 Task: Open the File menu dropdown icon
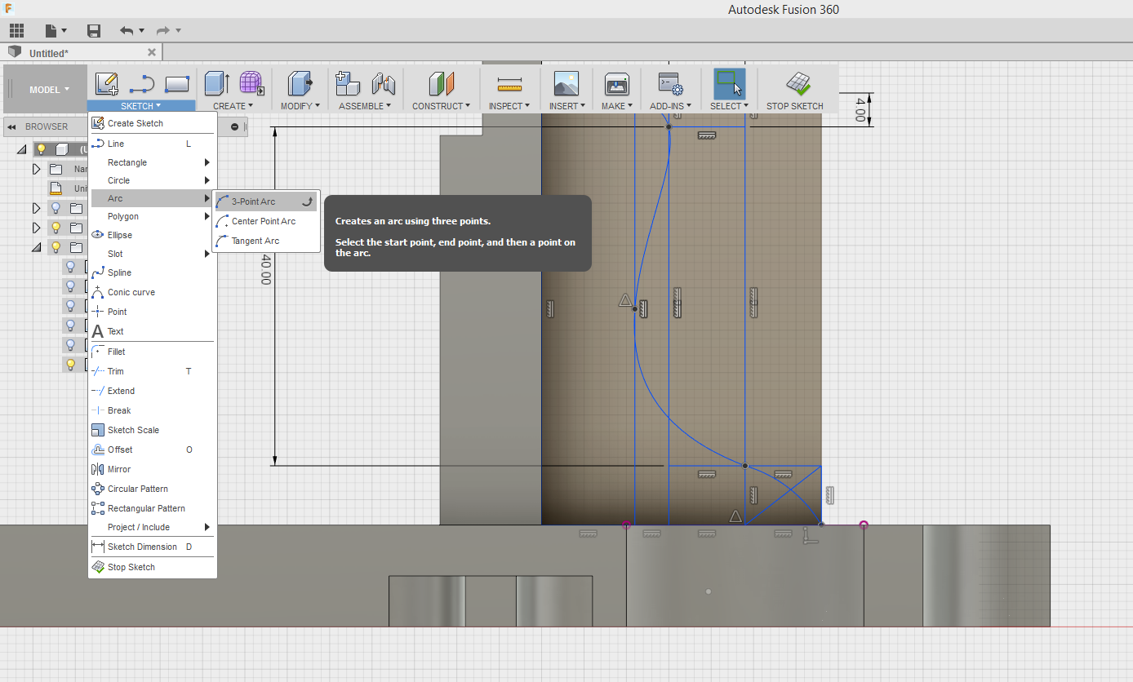pyautogui.click(x=56, y=31)
